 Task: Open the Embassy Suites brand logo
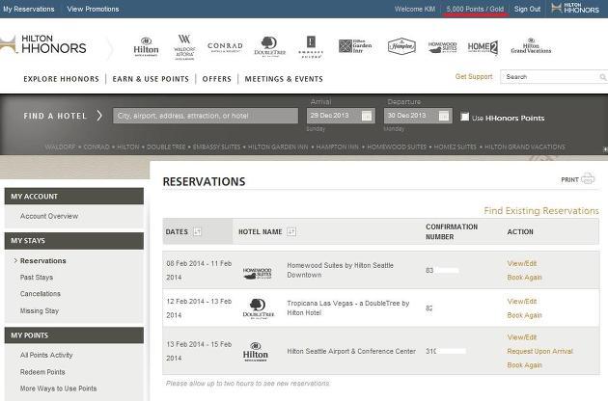tap(311, 47)
